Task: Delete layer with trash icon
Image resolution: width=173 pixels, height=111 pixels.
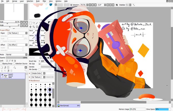Action: tap(11, 71)
